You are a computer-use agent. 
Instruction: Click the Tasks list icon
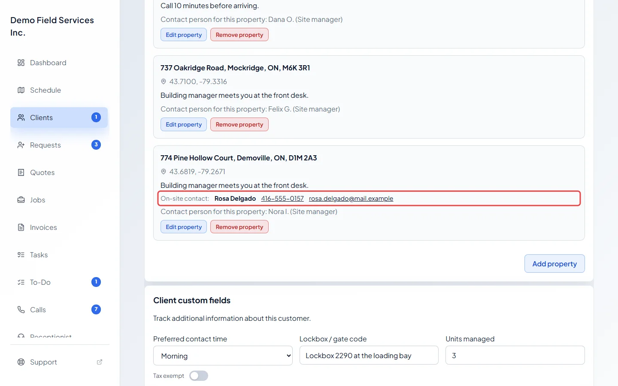(21, 255)
